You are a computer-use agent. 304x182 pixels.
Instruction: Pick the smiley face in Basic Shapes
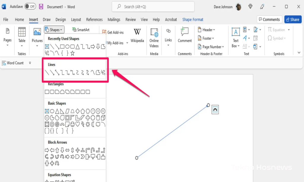click(x=72, y=124)
